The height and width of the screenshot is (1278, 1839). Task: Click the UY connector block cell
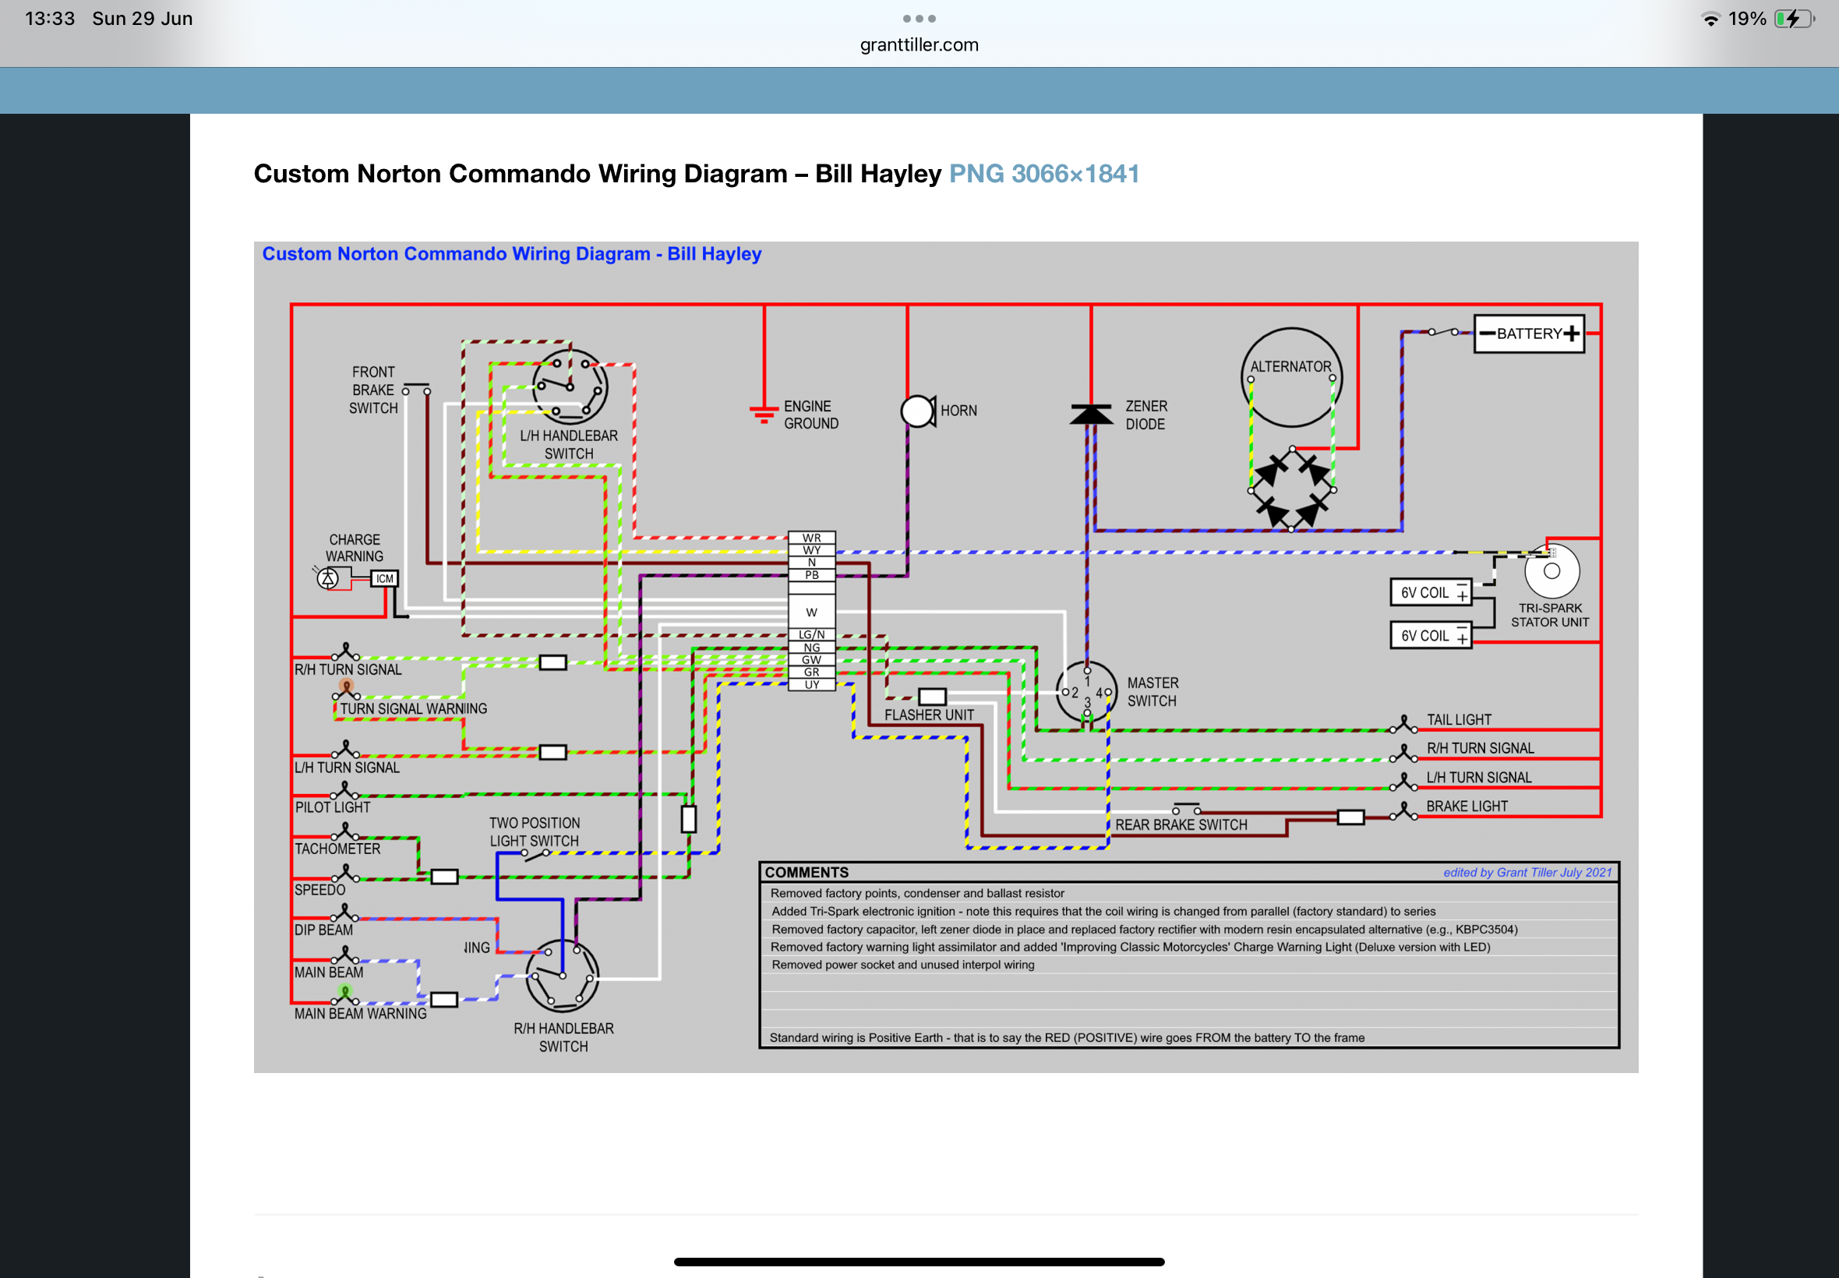(x=812, y=685)
